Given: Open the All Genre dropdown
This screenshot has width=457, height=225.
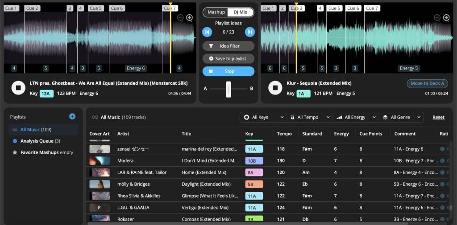Looking at the screenshot, I should coord(402,117).
